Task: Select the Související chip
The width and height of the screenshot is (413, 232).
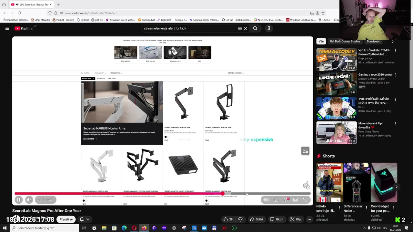Action: pyautogui.click(x=373, y=41)
